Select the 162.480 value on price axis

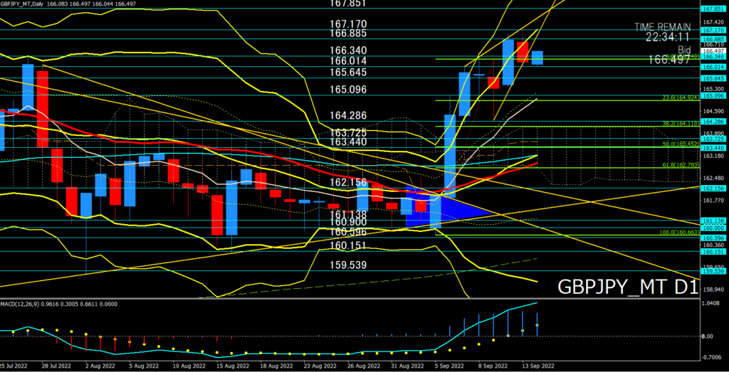point(712,179)
